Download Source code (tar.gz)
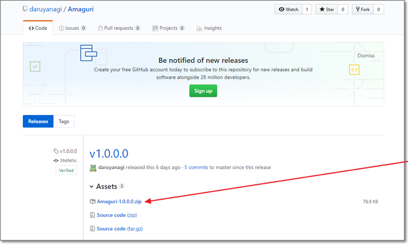The width and height of the screenshot is (408, 244). pos(120,229)
